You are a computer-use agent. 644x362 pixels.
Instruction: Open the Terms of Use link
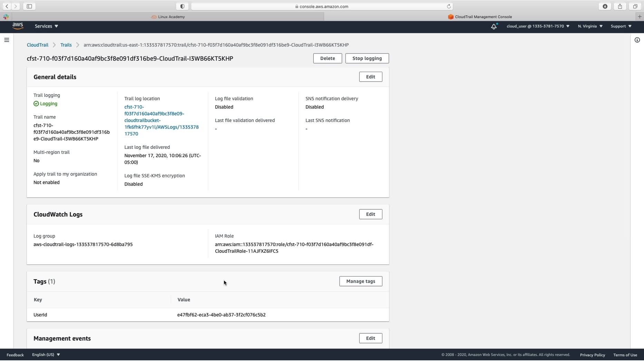625,355
